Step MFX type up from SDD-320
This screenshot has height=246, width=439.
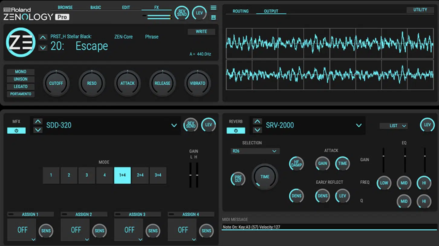(x=38, y=121)
